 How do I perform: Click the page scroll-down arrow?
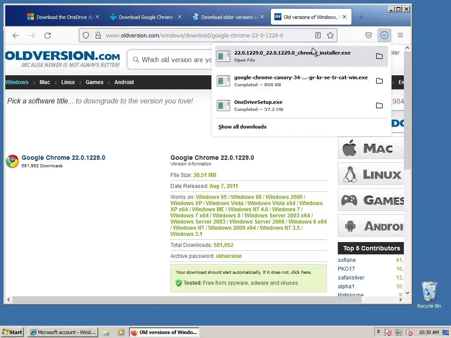pyautogui.click(x=407, y=293)
